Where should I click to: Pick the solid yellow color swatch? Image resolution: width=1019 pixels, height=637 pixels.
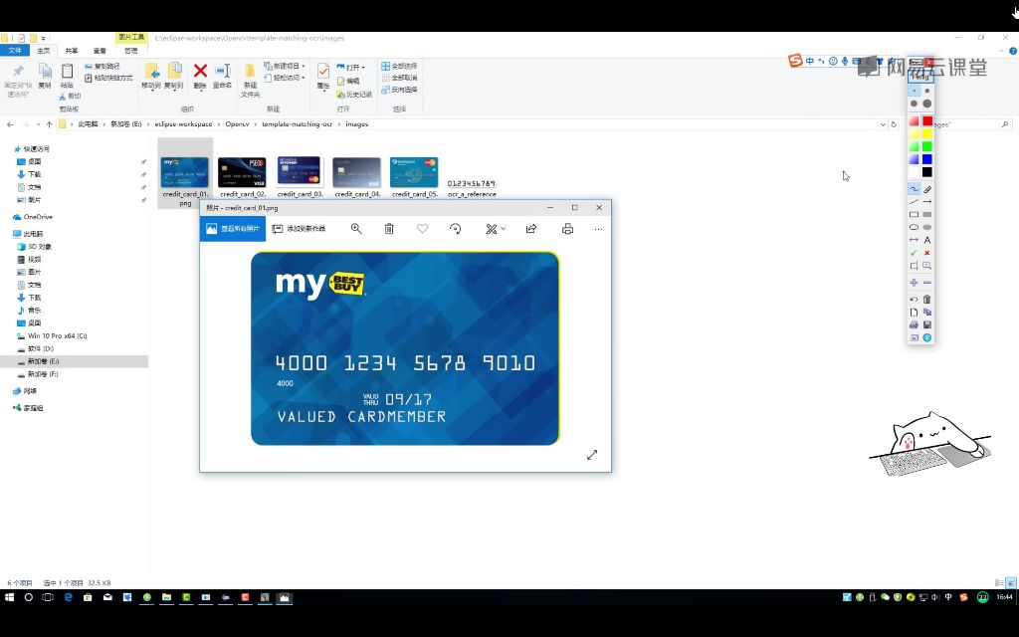click(x=927, y=134)
